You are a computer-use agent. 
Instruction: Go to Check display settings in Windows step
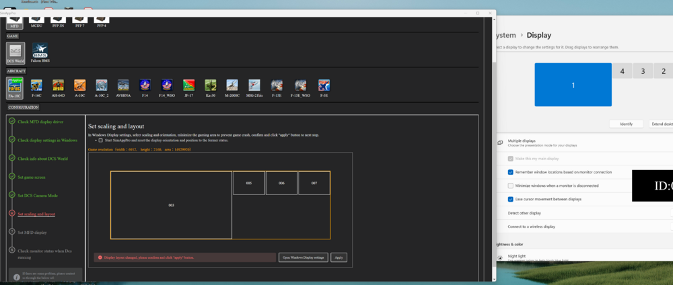click(48, 140)
